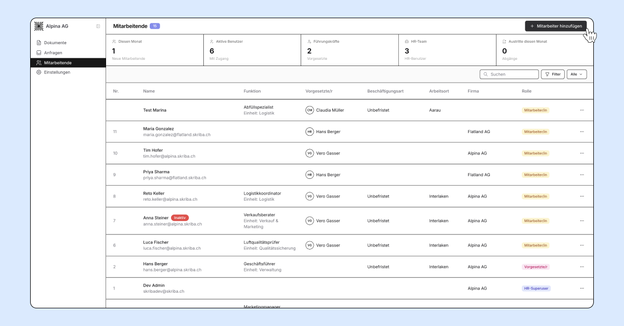Open row menu for Test Marina
The width and height of the screenshot is (624, 326).
pos(582,110)
